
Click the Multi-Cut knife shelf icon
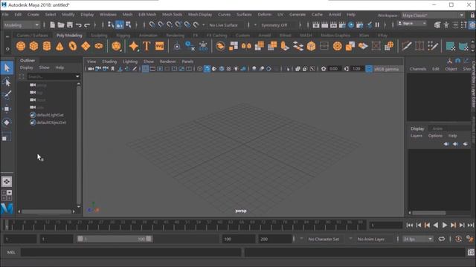click(407, 46)
